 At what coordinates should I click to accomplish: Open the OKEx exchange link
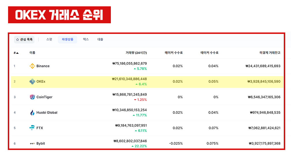coord(41,81)
